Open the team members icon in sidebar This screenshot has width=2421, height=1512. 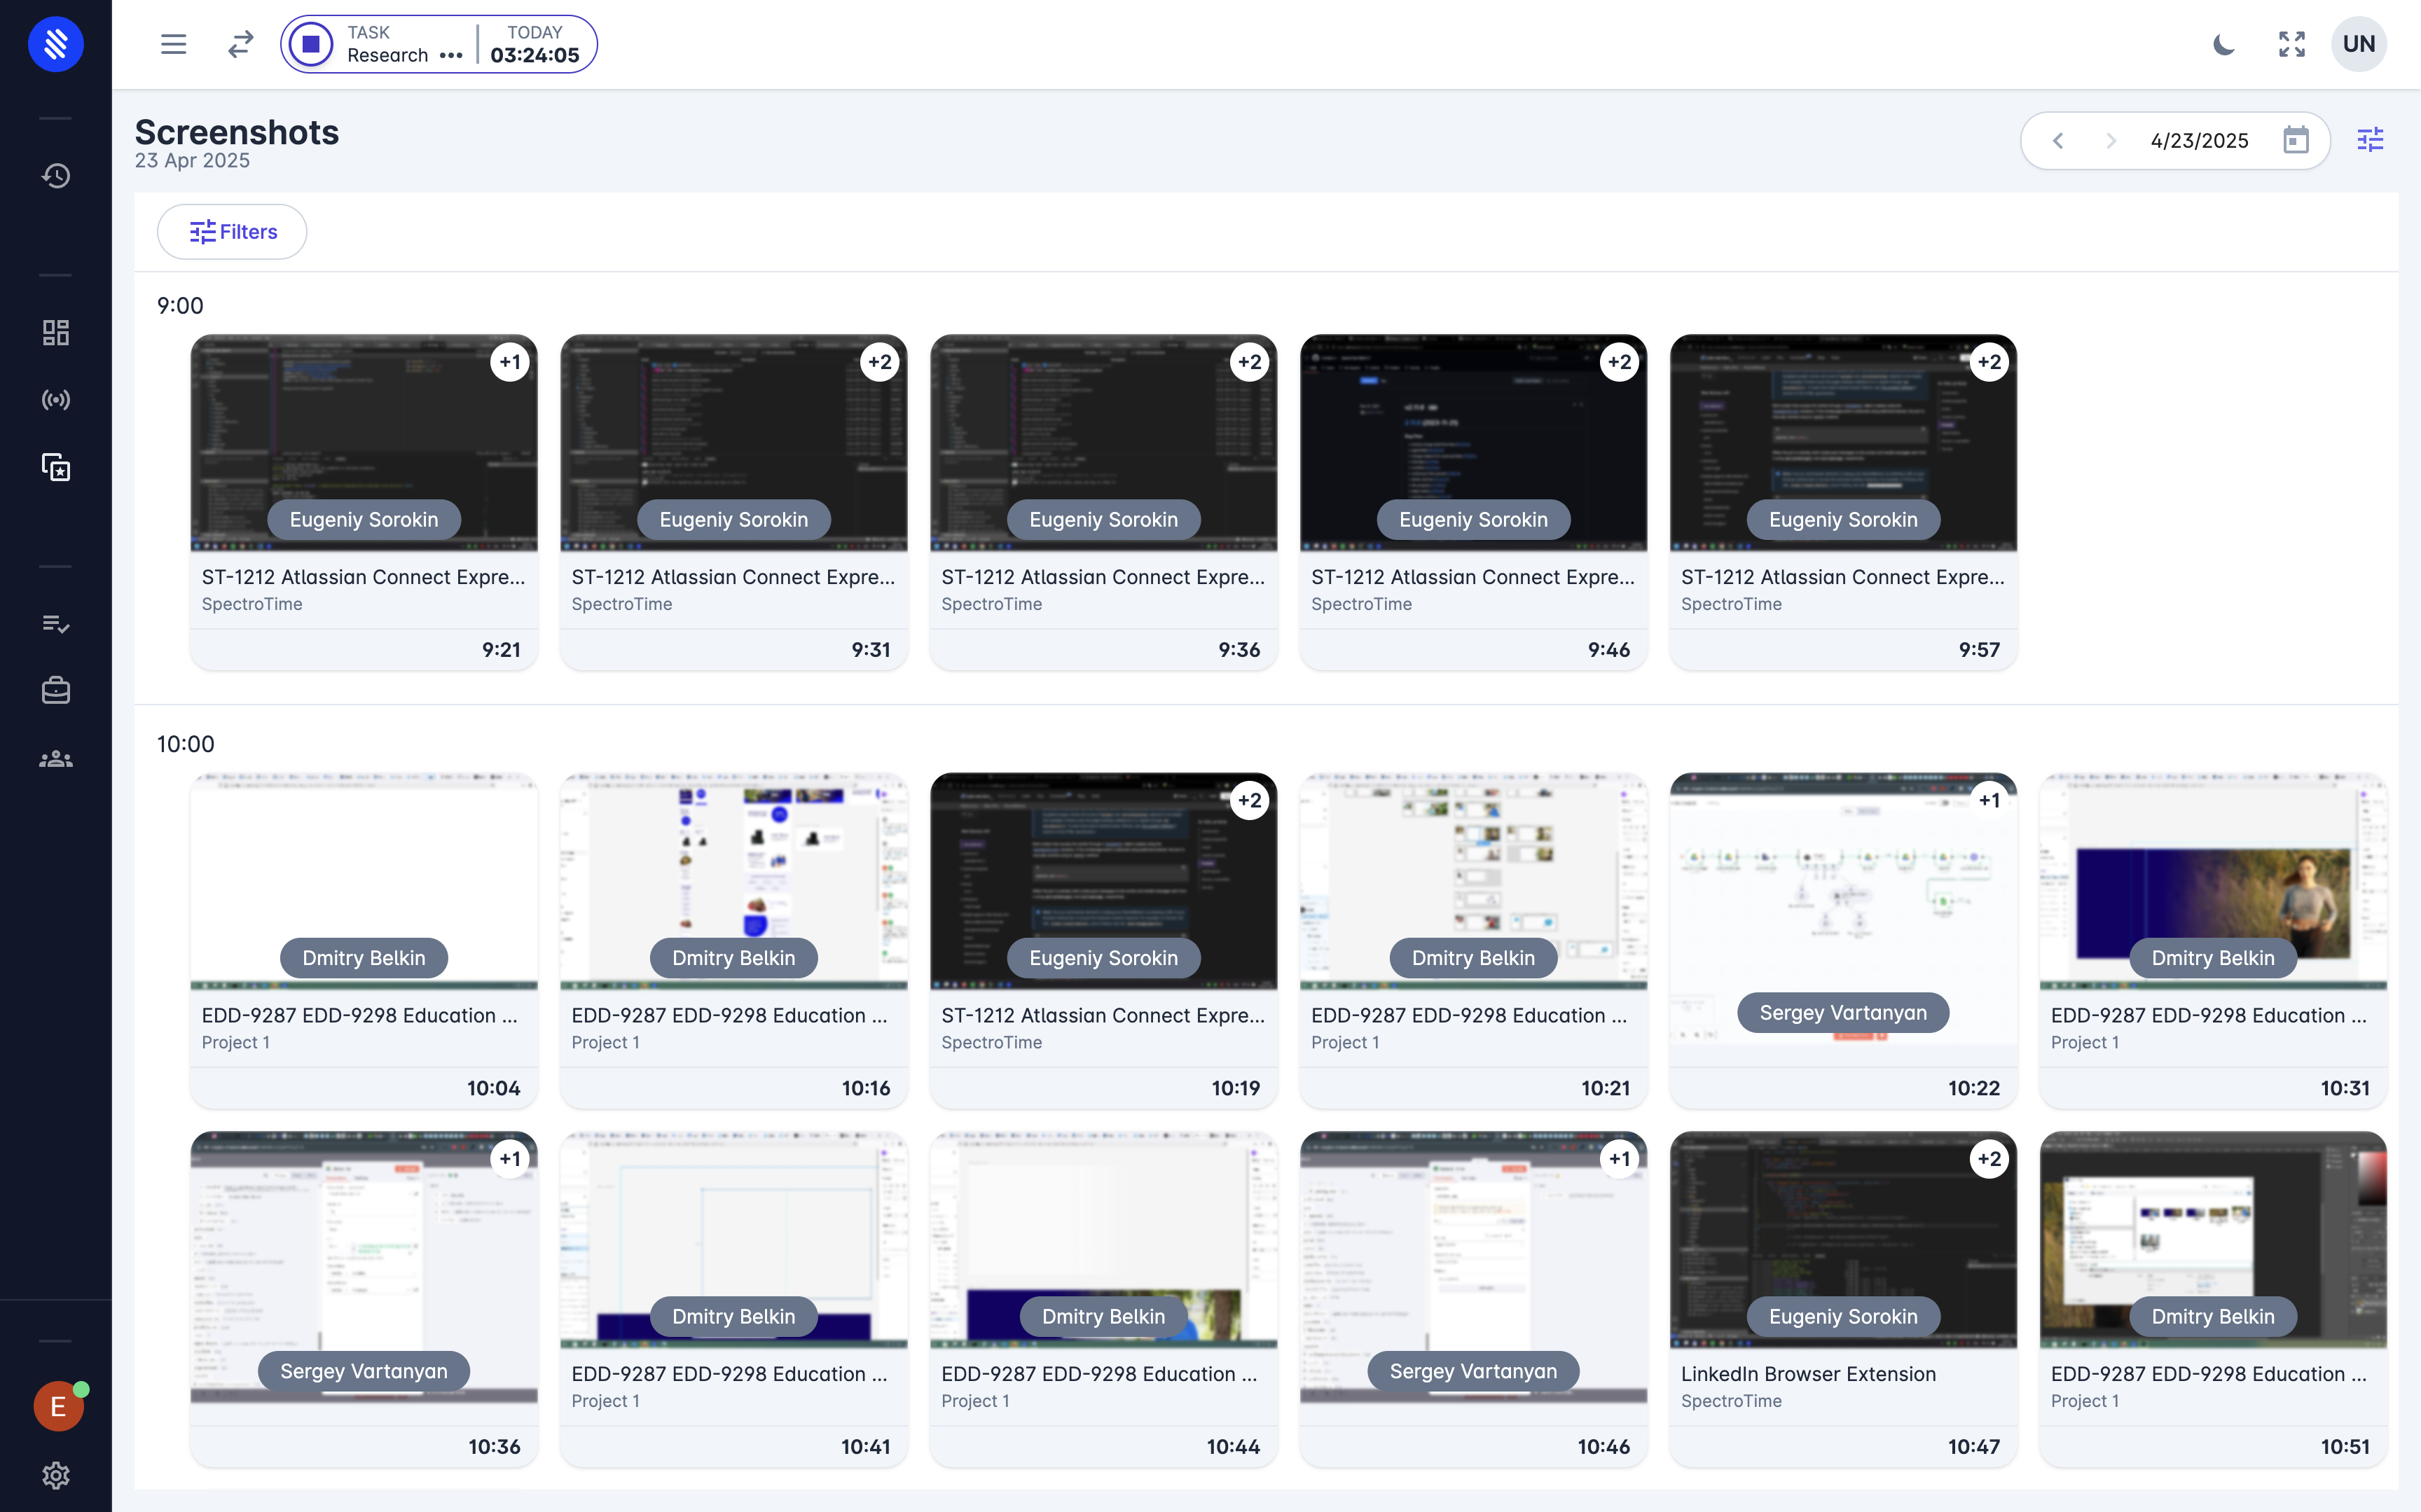56,759
